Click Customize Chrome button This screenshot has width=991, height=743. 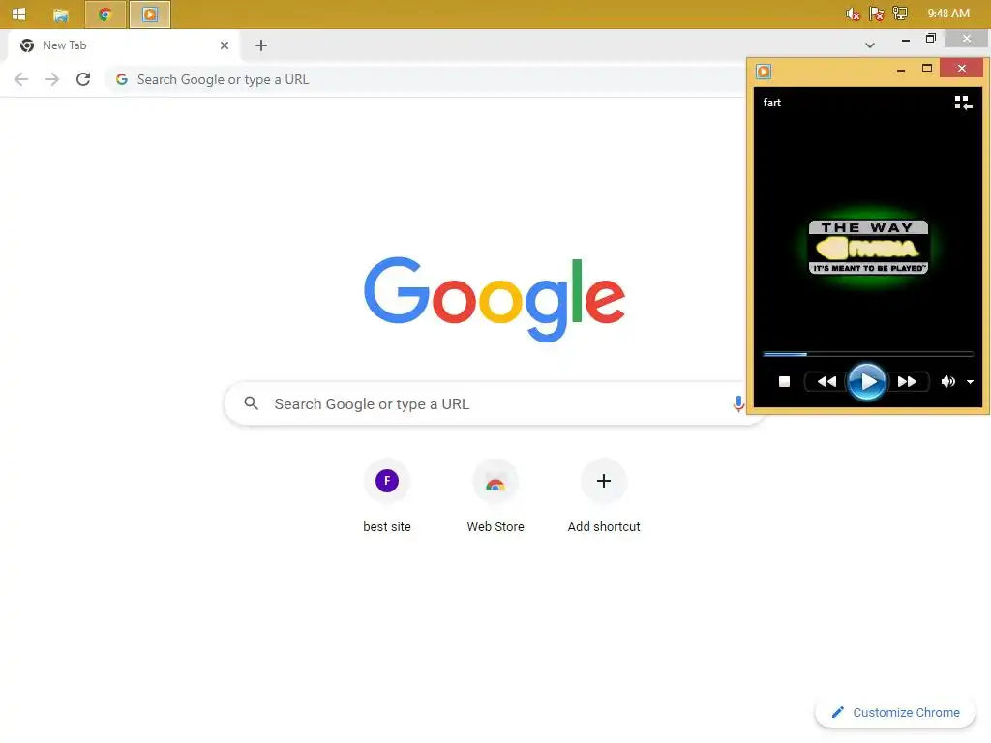click(896, 713)
